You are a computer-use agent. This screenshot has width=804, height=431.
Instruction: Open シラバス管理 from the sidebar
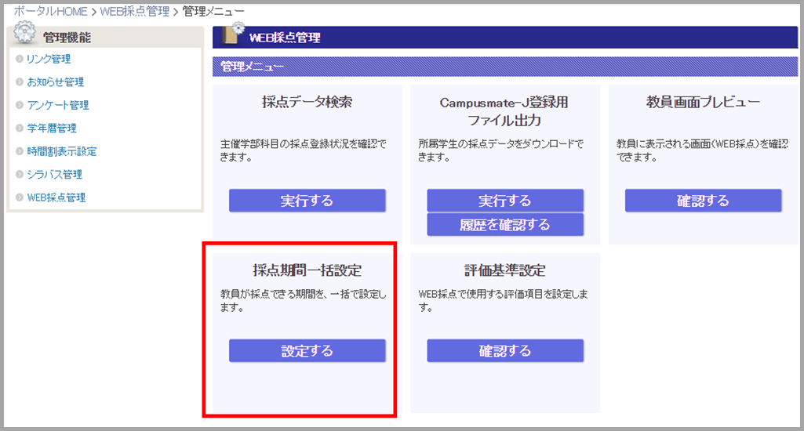click(54, 174)
